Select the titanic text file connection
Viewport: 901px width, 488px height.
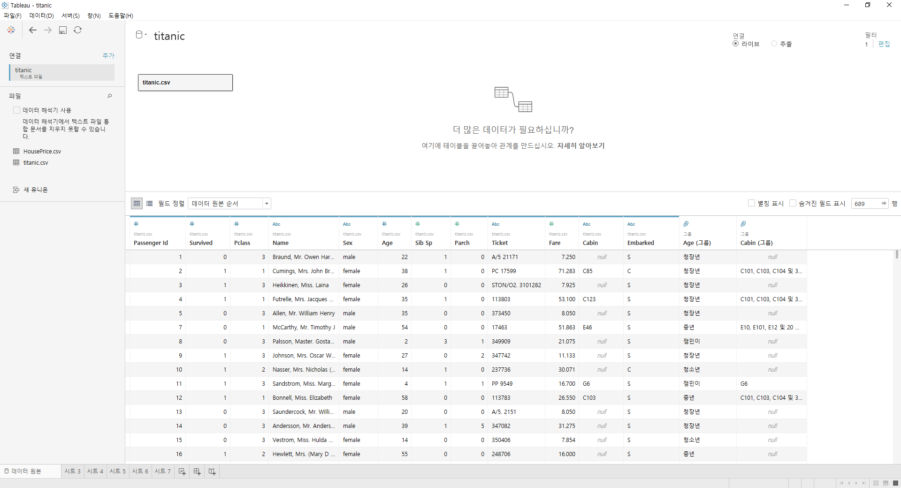[x=61, y=72]
